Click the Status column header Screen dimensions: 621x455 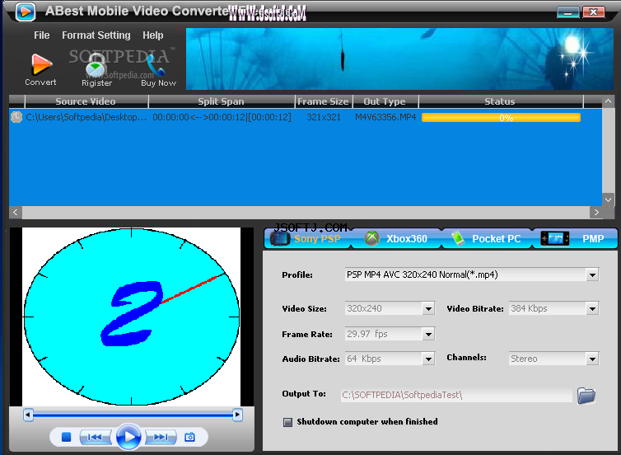click(x=500, y=101)
